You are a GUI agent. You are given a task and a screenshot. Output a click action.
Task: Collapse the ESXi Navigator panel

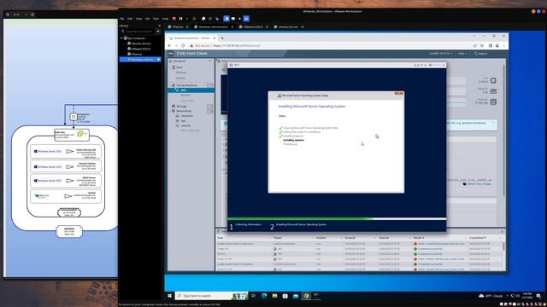(x=210, y=61)
